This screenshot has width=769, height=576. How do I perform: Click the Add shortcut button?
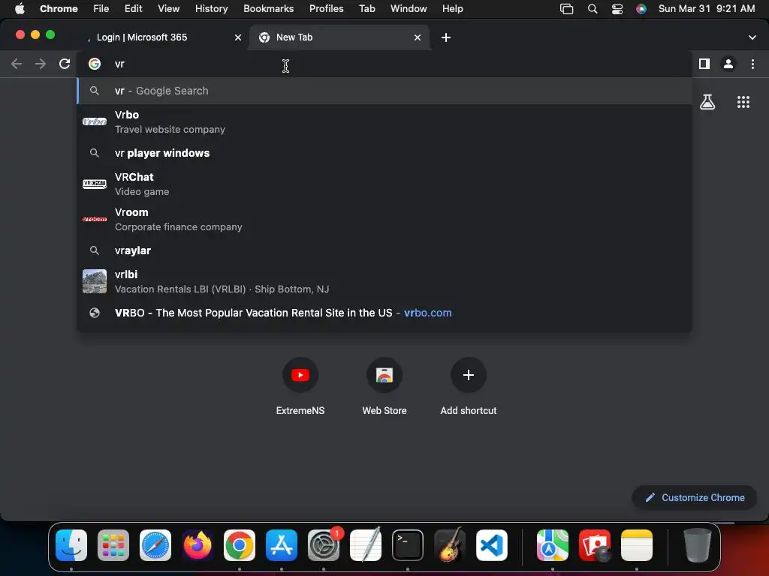point(469,387)
